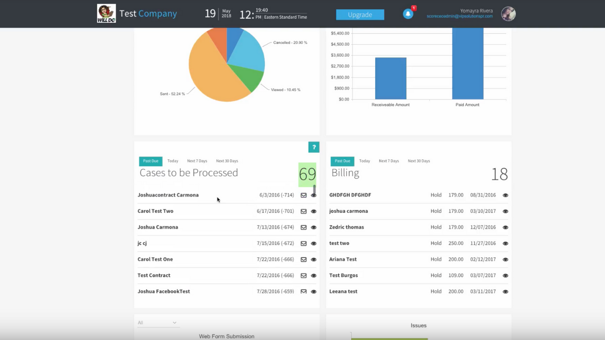Open the Yomayra Rivera account menu
The height and width of the screenshot is (340, 605).
tap(476, 11)
